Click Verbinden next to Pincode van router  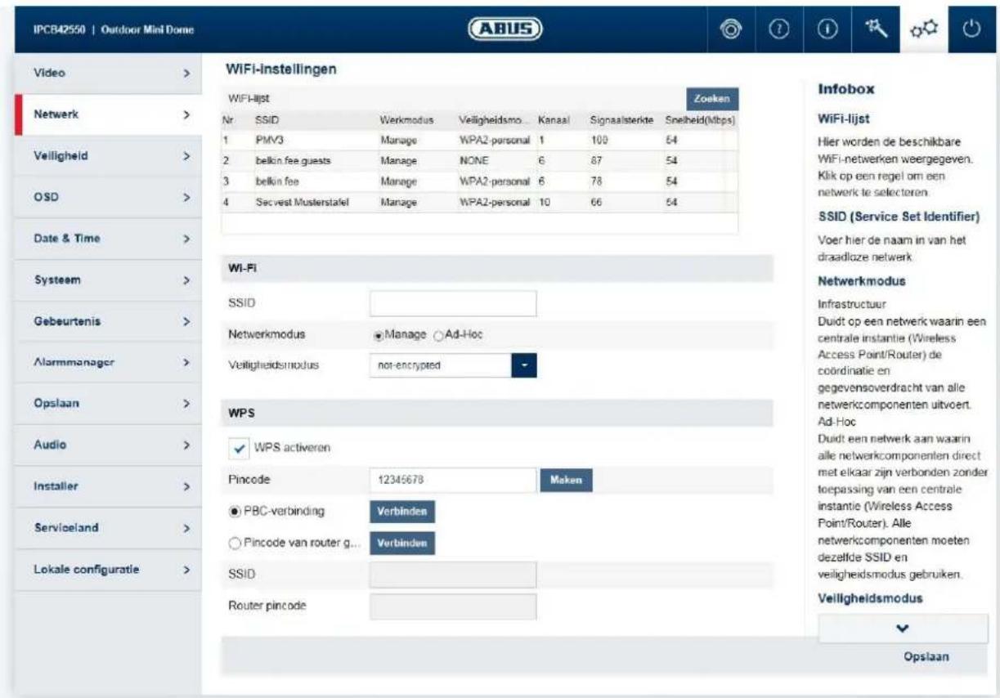[402, 544]
